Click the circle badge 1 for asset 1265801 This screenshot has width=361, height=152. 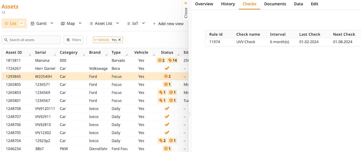coord(172,101)
